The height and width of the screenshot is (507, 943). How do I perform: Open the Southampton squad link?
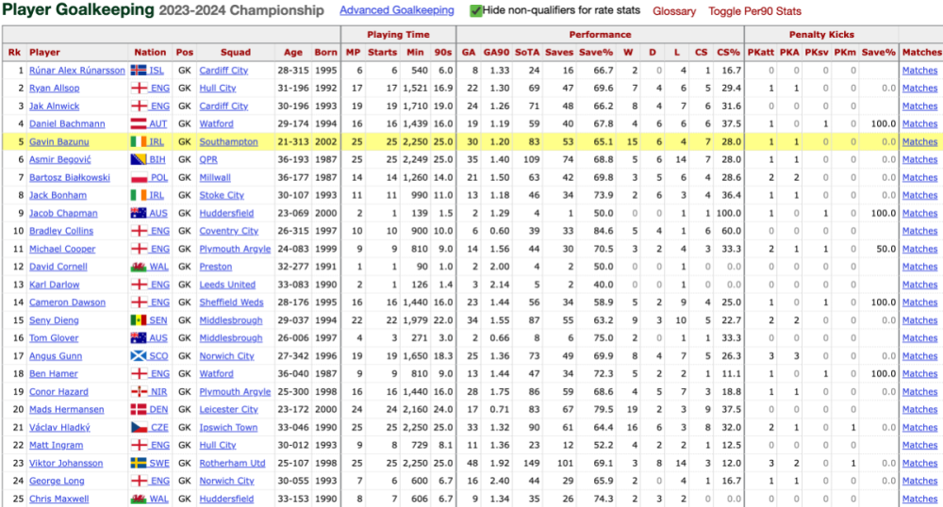click(x=228, y=142)
